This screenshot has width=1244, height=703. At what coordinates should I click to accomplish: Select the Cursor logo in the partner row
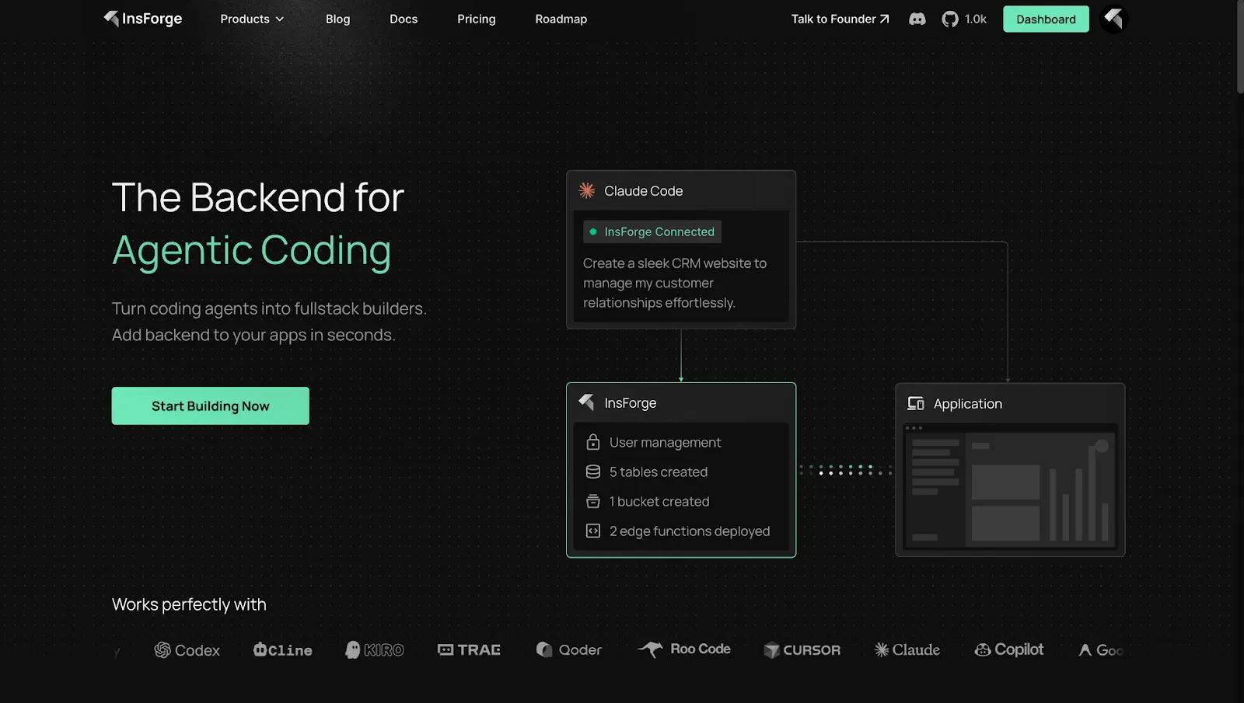click(x=802, y=650)
